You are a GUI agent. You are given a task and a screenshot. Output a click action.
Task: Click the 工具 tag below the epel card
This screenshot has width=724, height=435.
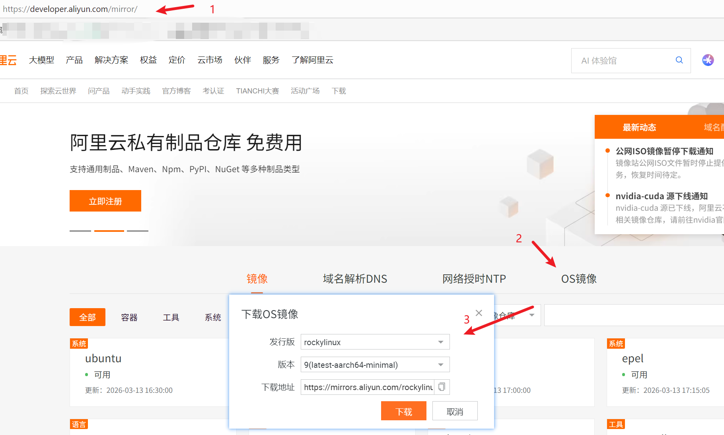click(616, 424)
